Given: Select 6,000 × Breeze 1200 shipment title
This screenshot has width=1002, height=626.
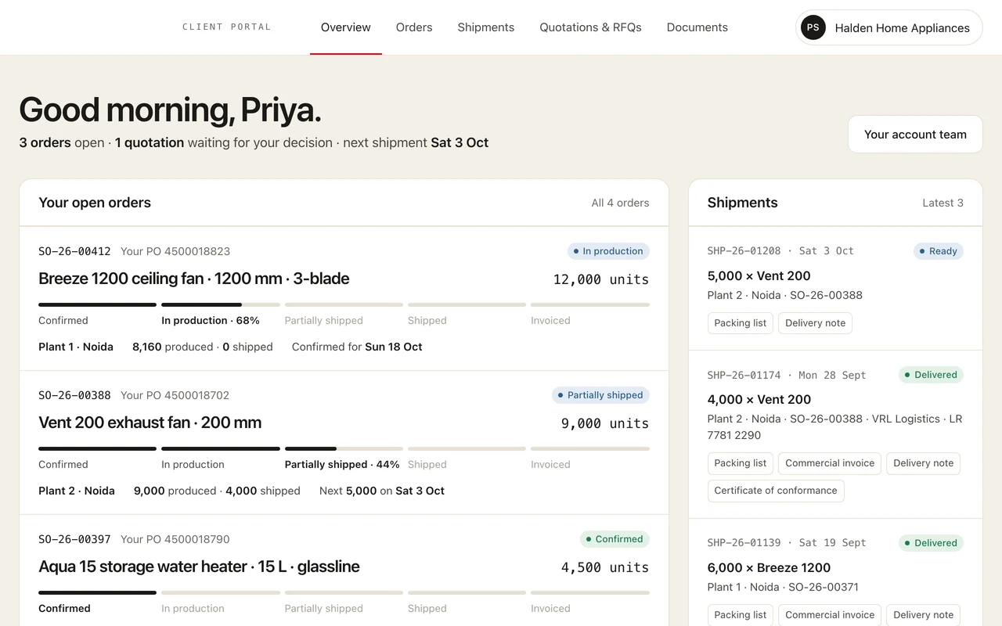Looking at the screenshot, I should click(x=769, y=568).
